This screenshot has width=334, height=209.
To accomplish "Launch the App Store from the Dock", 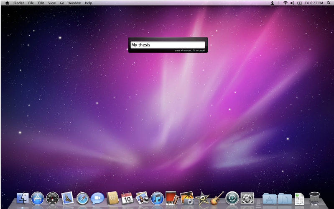I will coord(38,198).
